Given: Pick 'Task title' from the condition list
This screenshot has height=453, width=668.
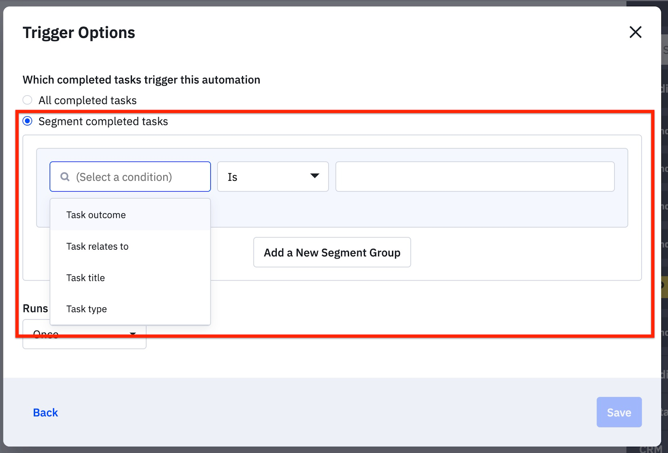Looking at the screenshot, I should 86,278.
